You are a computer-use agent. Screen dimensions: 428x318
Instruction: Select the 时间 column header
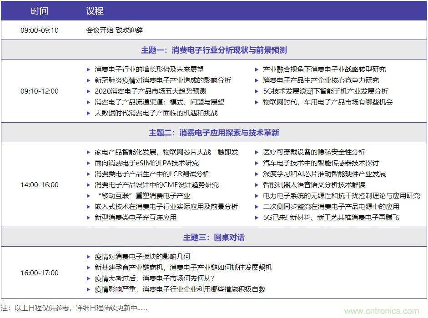(40, 10)
